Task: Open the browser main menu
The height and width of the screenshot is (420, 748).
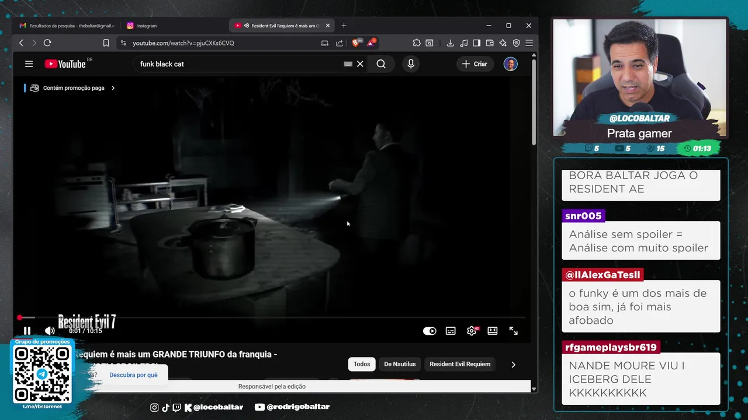Action: coord(529,43)
